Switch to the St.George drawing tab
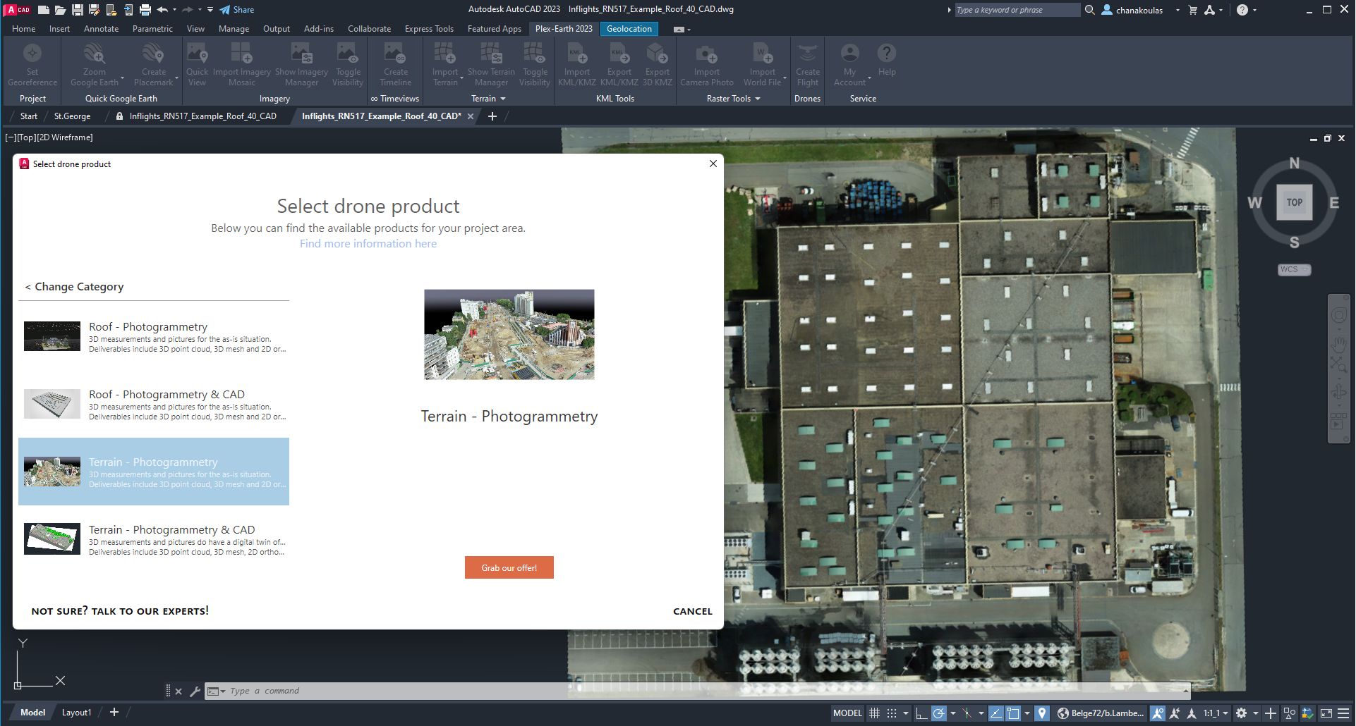 [x=72, y=116]
